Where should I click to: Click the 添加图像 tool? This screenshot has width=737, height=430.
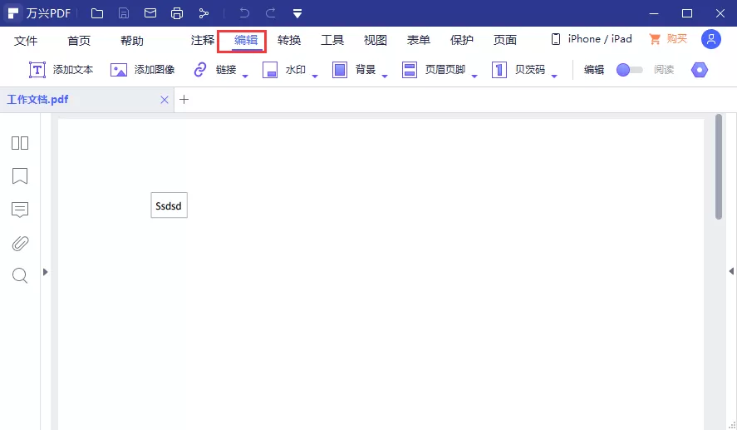click(x=142, y=70)
